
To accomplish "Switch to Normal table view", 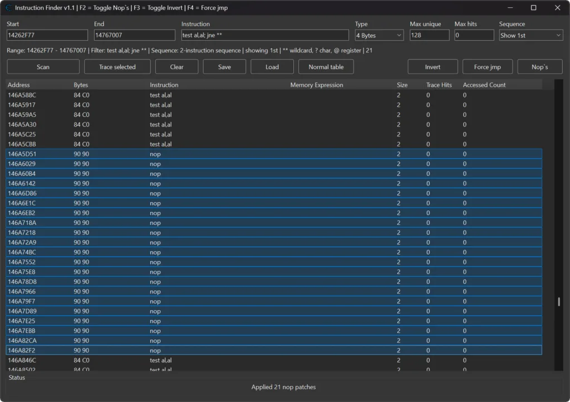I will pyautogui.click(x=326, y=67).
